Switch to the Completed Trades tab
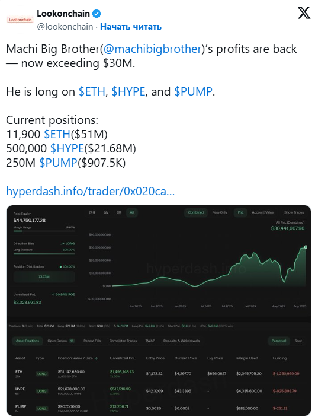The image size is (315, 420). click(x=123, y=341)
